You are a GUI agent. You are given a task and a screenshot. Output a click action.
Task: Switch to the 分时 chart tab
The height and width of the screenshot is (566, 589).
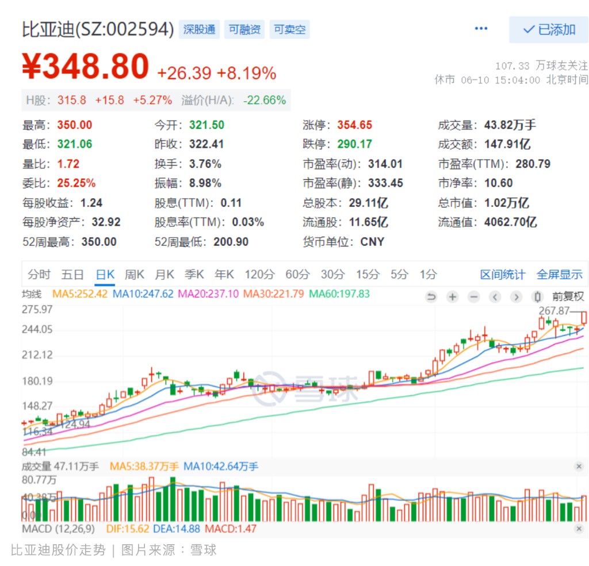(x=39, y=275)
